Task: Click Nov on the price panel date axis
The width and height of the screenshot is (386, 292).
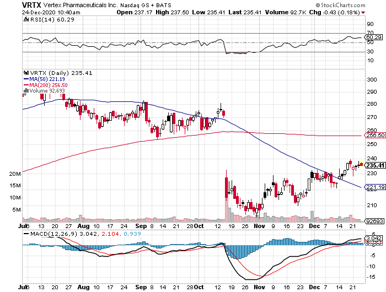Action: [259, 226]
